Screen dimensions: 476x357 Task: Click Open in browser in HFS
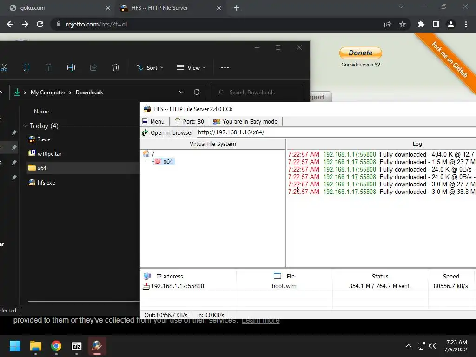(167, 132)
